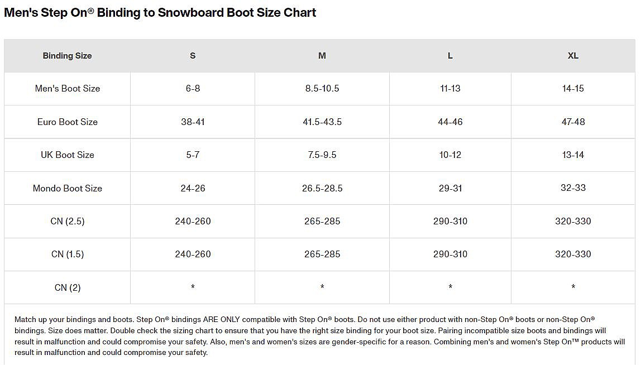This screenshot has height=365, width=641.
Task: Click the Men's Boot Size row label
Action: pyautogui.click(x=67, y=88)
